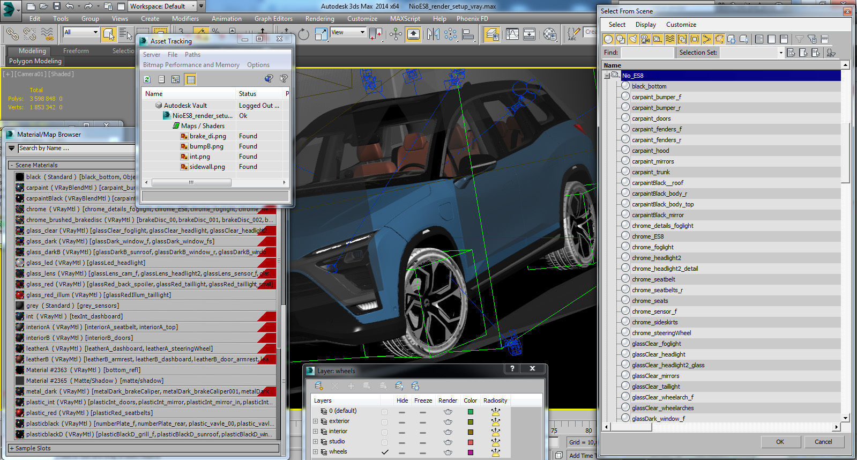Click Select Invert icon in Select From Scene
The image size is (857, 460).
click(784, 39)
